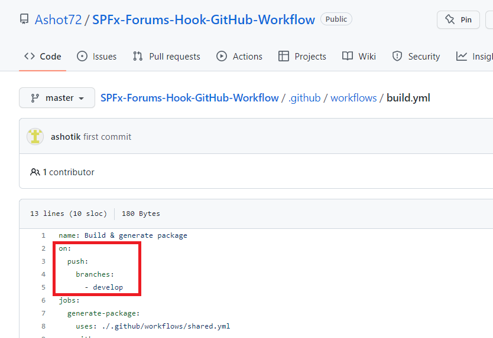The width and height of the screenshot is (493, 338).
Task: Switch to the Projects tab
Action: 302,57
